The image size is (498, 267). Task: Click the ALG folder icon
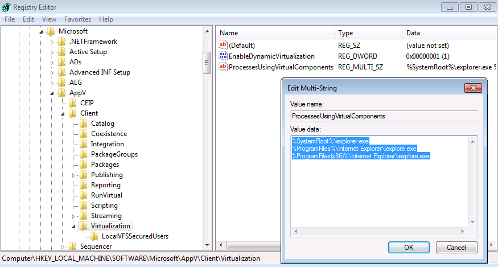(x=61, y=83)
